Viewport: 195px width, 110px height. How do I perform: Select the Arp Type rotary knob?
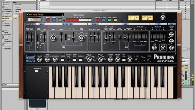coord(90,60)
